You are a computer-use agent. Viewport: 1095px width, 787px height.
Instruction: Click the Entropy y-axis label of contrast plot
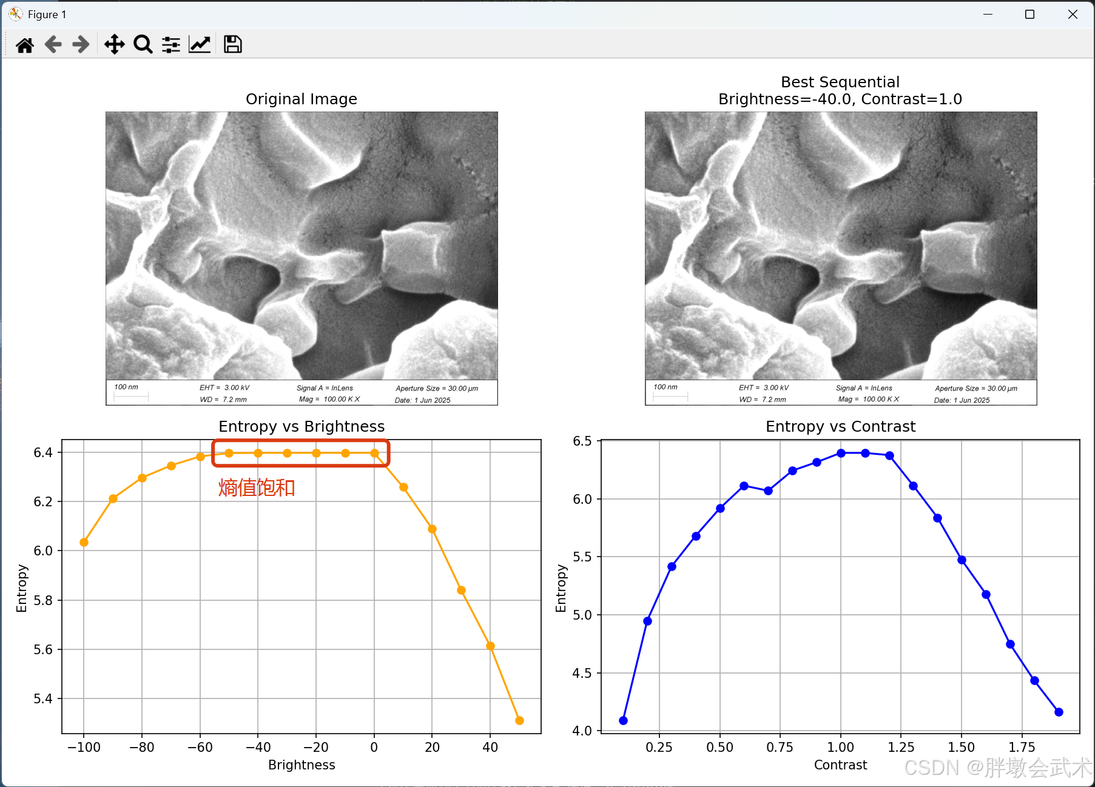click(x=561, y=588)
